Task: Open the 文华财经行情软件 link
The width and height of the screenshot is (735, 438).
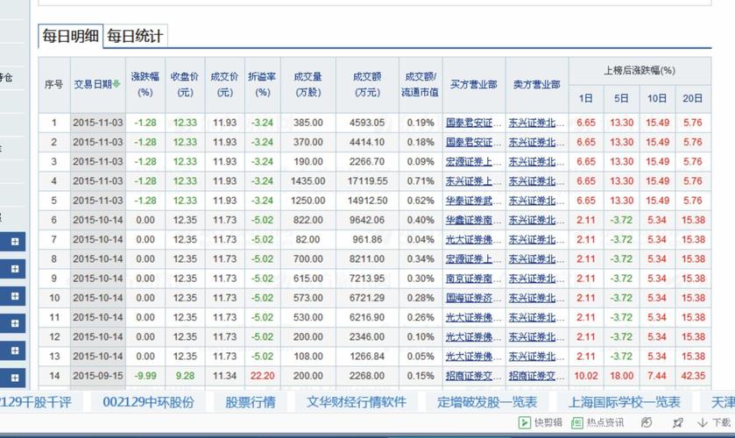Action: (357, 402)
